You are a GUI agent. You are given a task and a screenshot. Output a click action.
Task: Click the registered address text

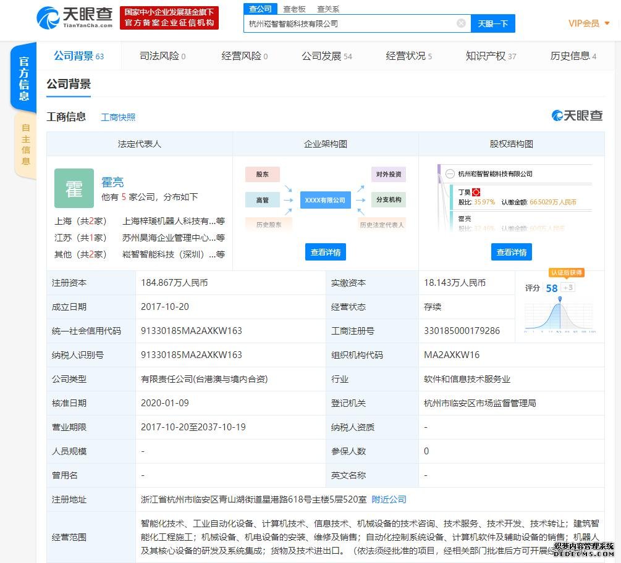click(254, 499)
